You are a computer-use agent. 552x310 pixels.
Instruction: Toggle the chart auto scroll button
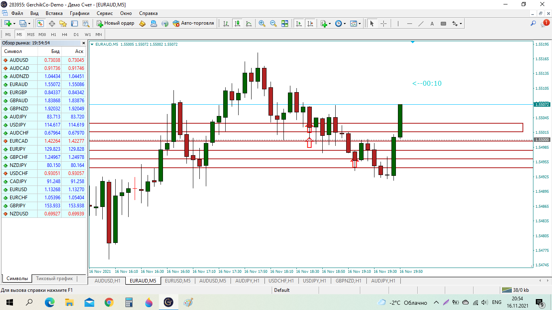pyautogui.click(x=299, y=23)
